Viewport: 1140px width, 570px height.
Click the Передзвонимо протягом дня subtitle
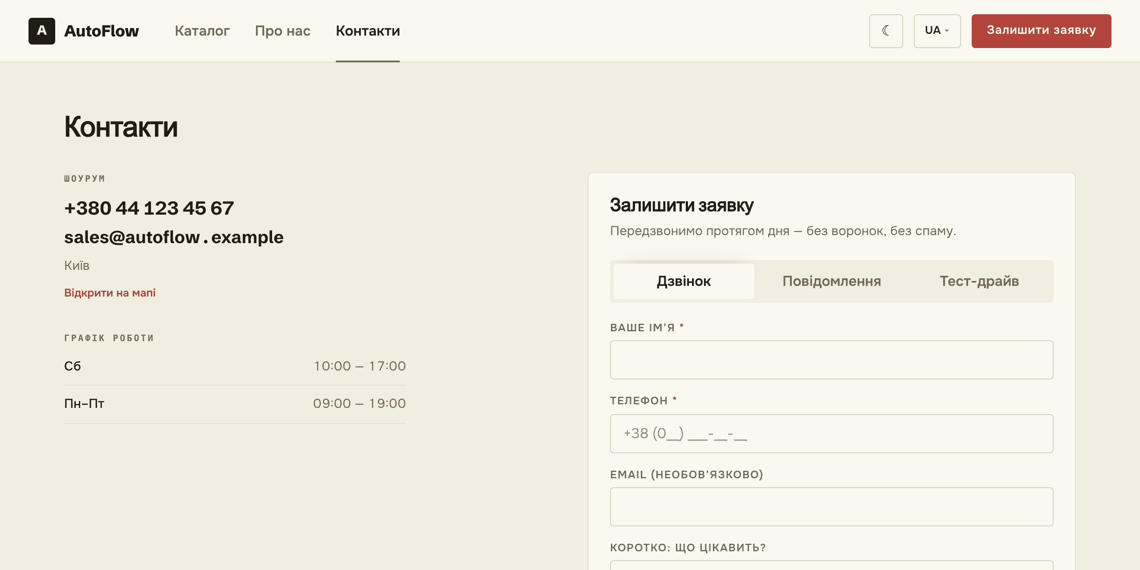(783, 231)
